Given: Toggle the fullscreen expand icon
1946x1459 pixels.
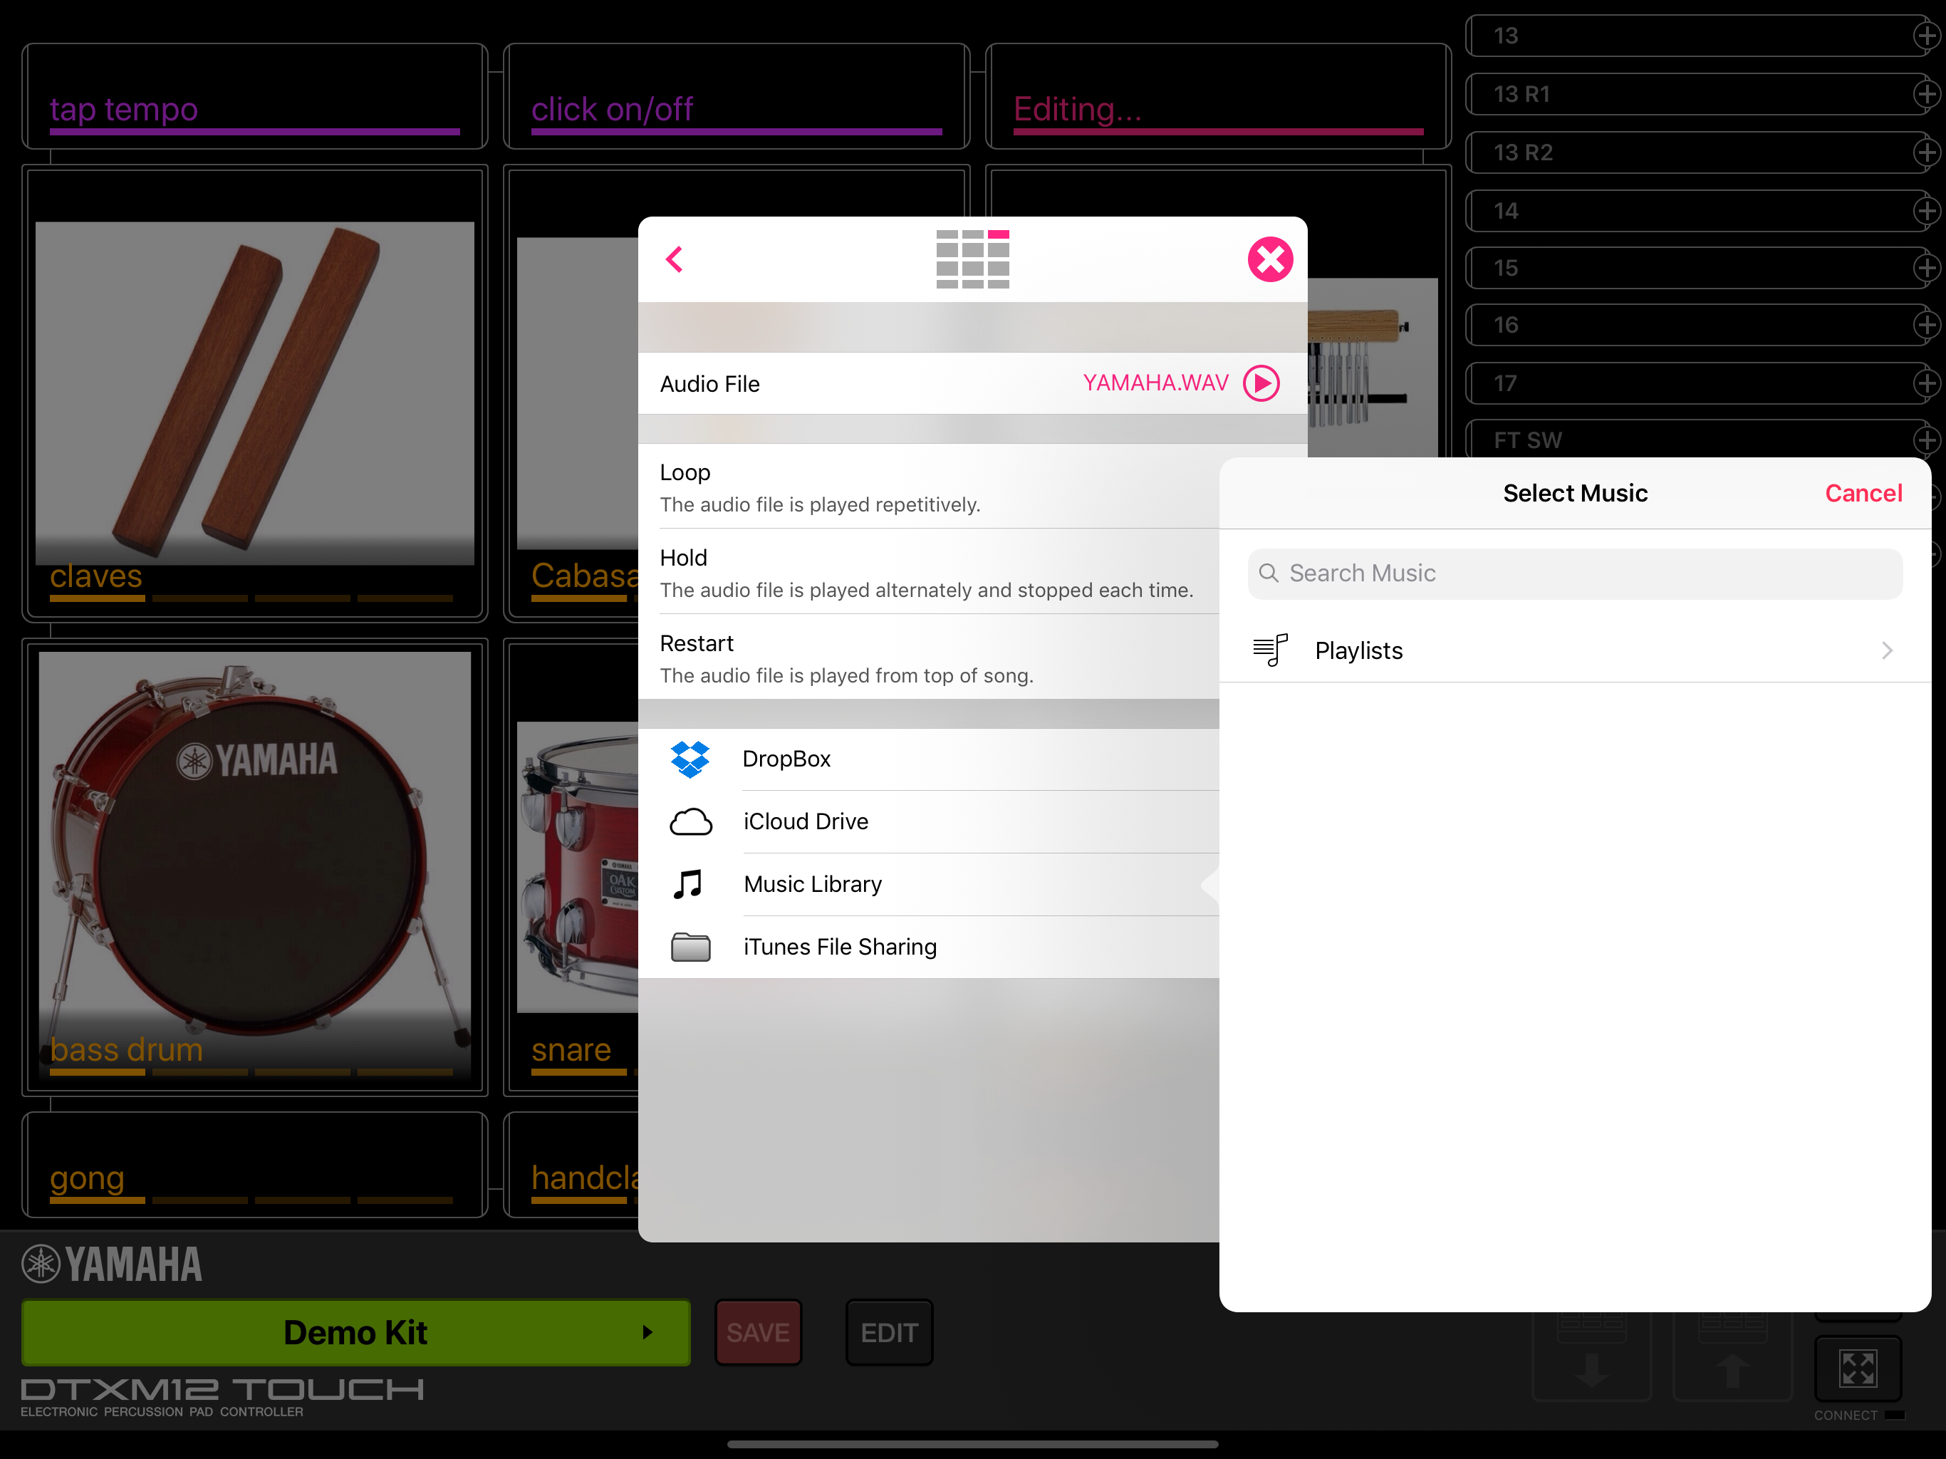Looking at the screenshot, I should pyautogui.click(x=1857, y=1369).
